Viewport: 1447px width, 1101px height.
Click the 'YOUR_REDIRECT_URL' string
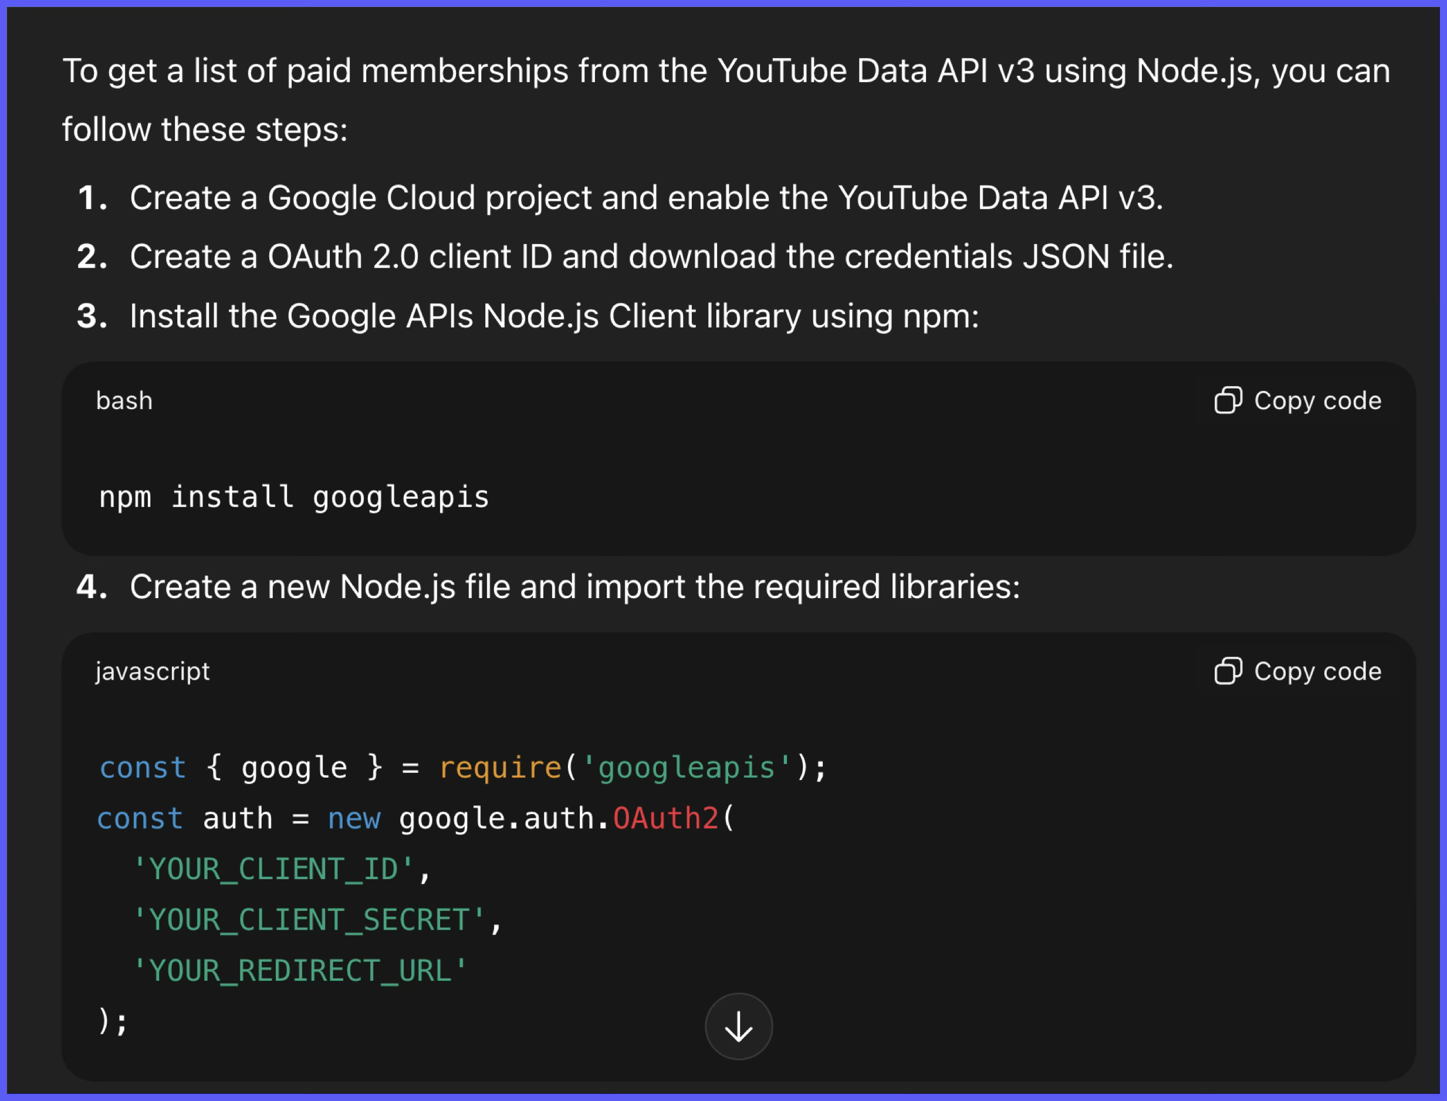click(x=300, y=970)
